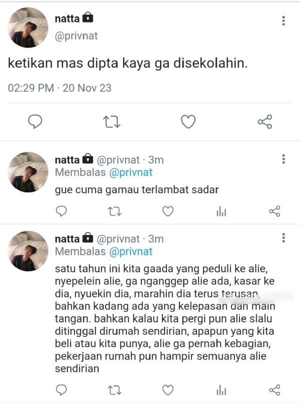Reply to the main tweet about ketikan
Image resolution: width=300 pixels, height=403 pixels.
(35, 121)
